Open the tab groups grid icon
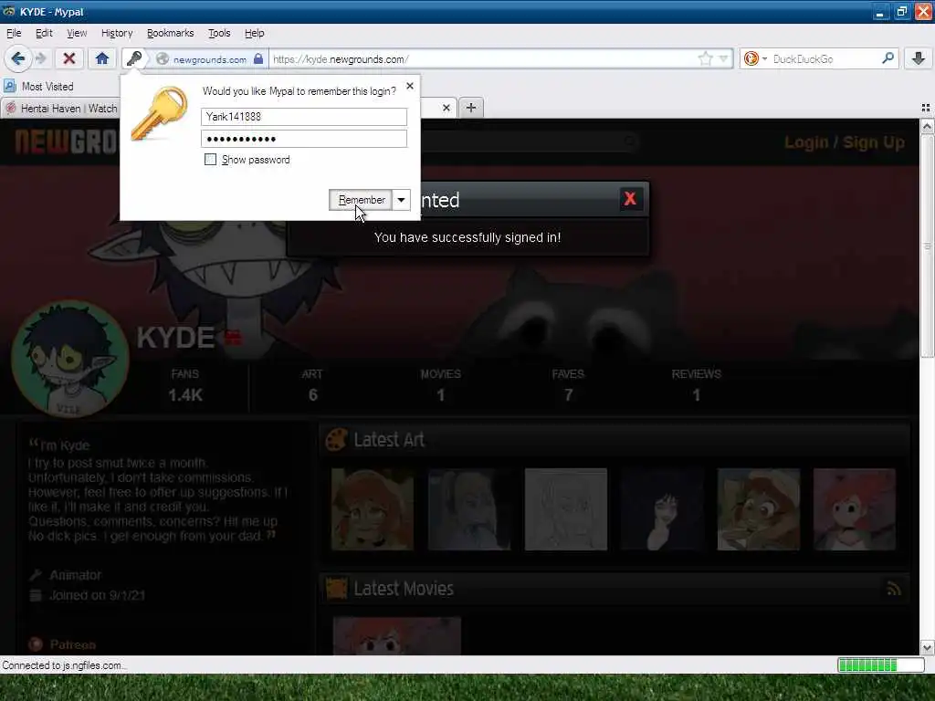The height and width of the screenshot is (701, 935). point(926,108)
